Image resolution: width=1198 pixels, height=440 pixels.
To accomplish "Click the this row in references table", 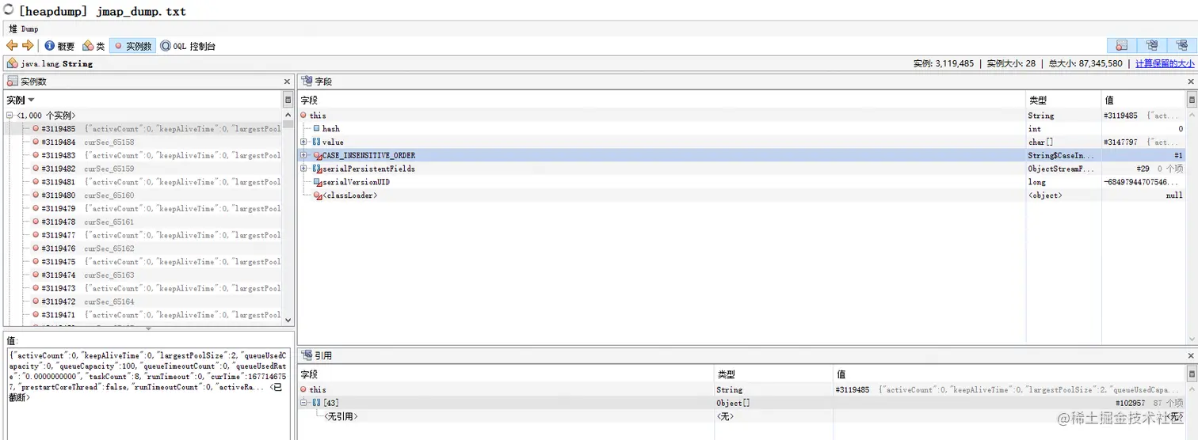I will [742, 389].
